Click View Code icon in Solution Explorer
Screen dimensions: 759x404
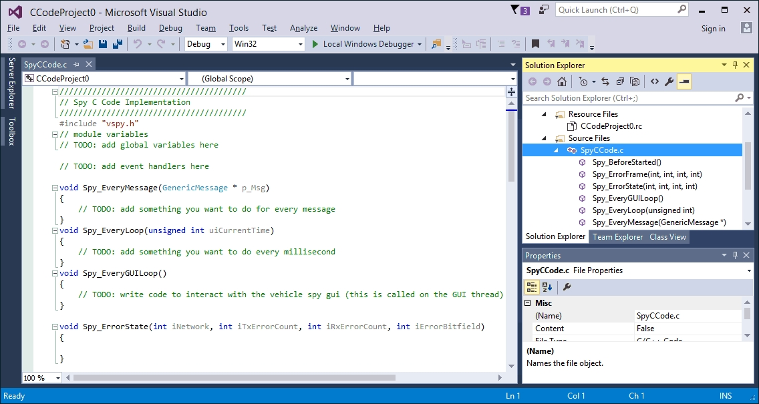point(654,81)
